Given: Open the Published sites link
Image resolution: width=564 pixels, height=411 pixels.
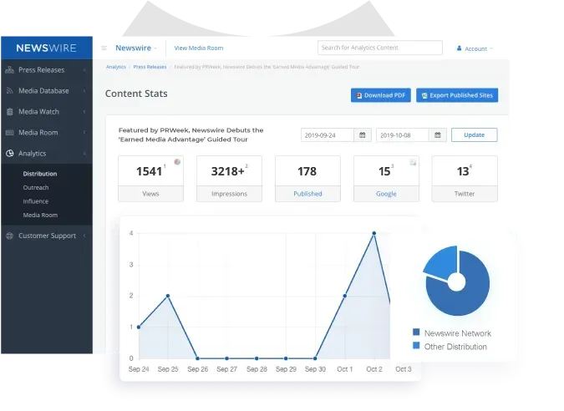Looking at the screenshot, I should pyautogui.click(x=307, y=194).
